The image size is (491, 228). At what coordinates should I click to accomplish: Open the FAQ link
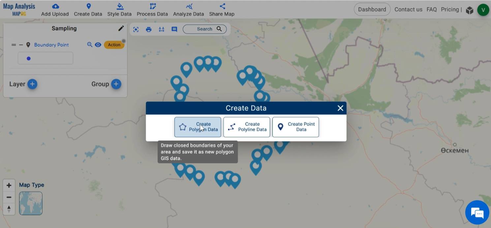tap(432, 10)
